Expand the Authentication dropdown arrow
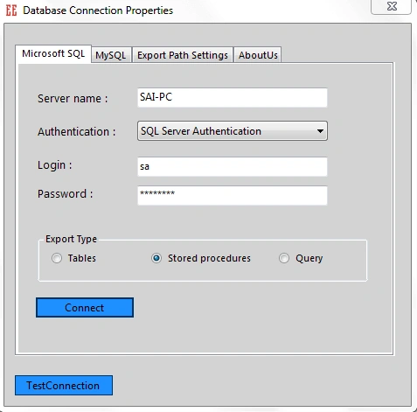Image resolution: width=417 pixels, height=412 pixels. 320,131
